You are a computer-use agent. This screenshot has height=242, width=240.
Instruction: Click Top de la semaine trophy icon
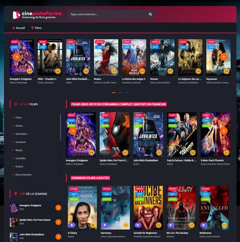pyautogui.click(x=16, y=194)
